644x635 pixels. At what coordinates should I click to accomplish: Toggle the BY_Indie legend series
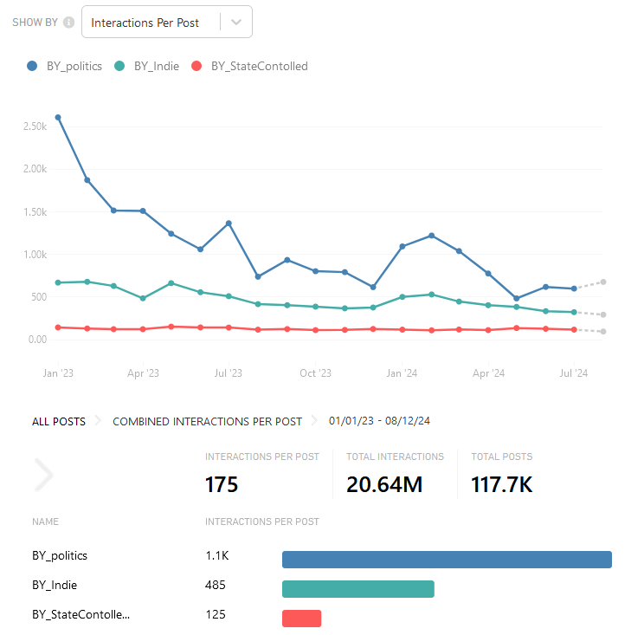tap(156, 66)
